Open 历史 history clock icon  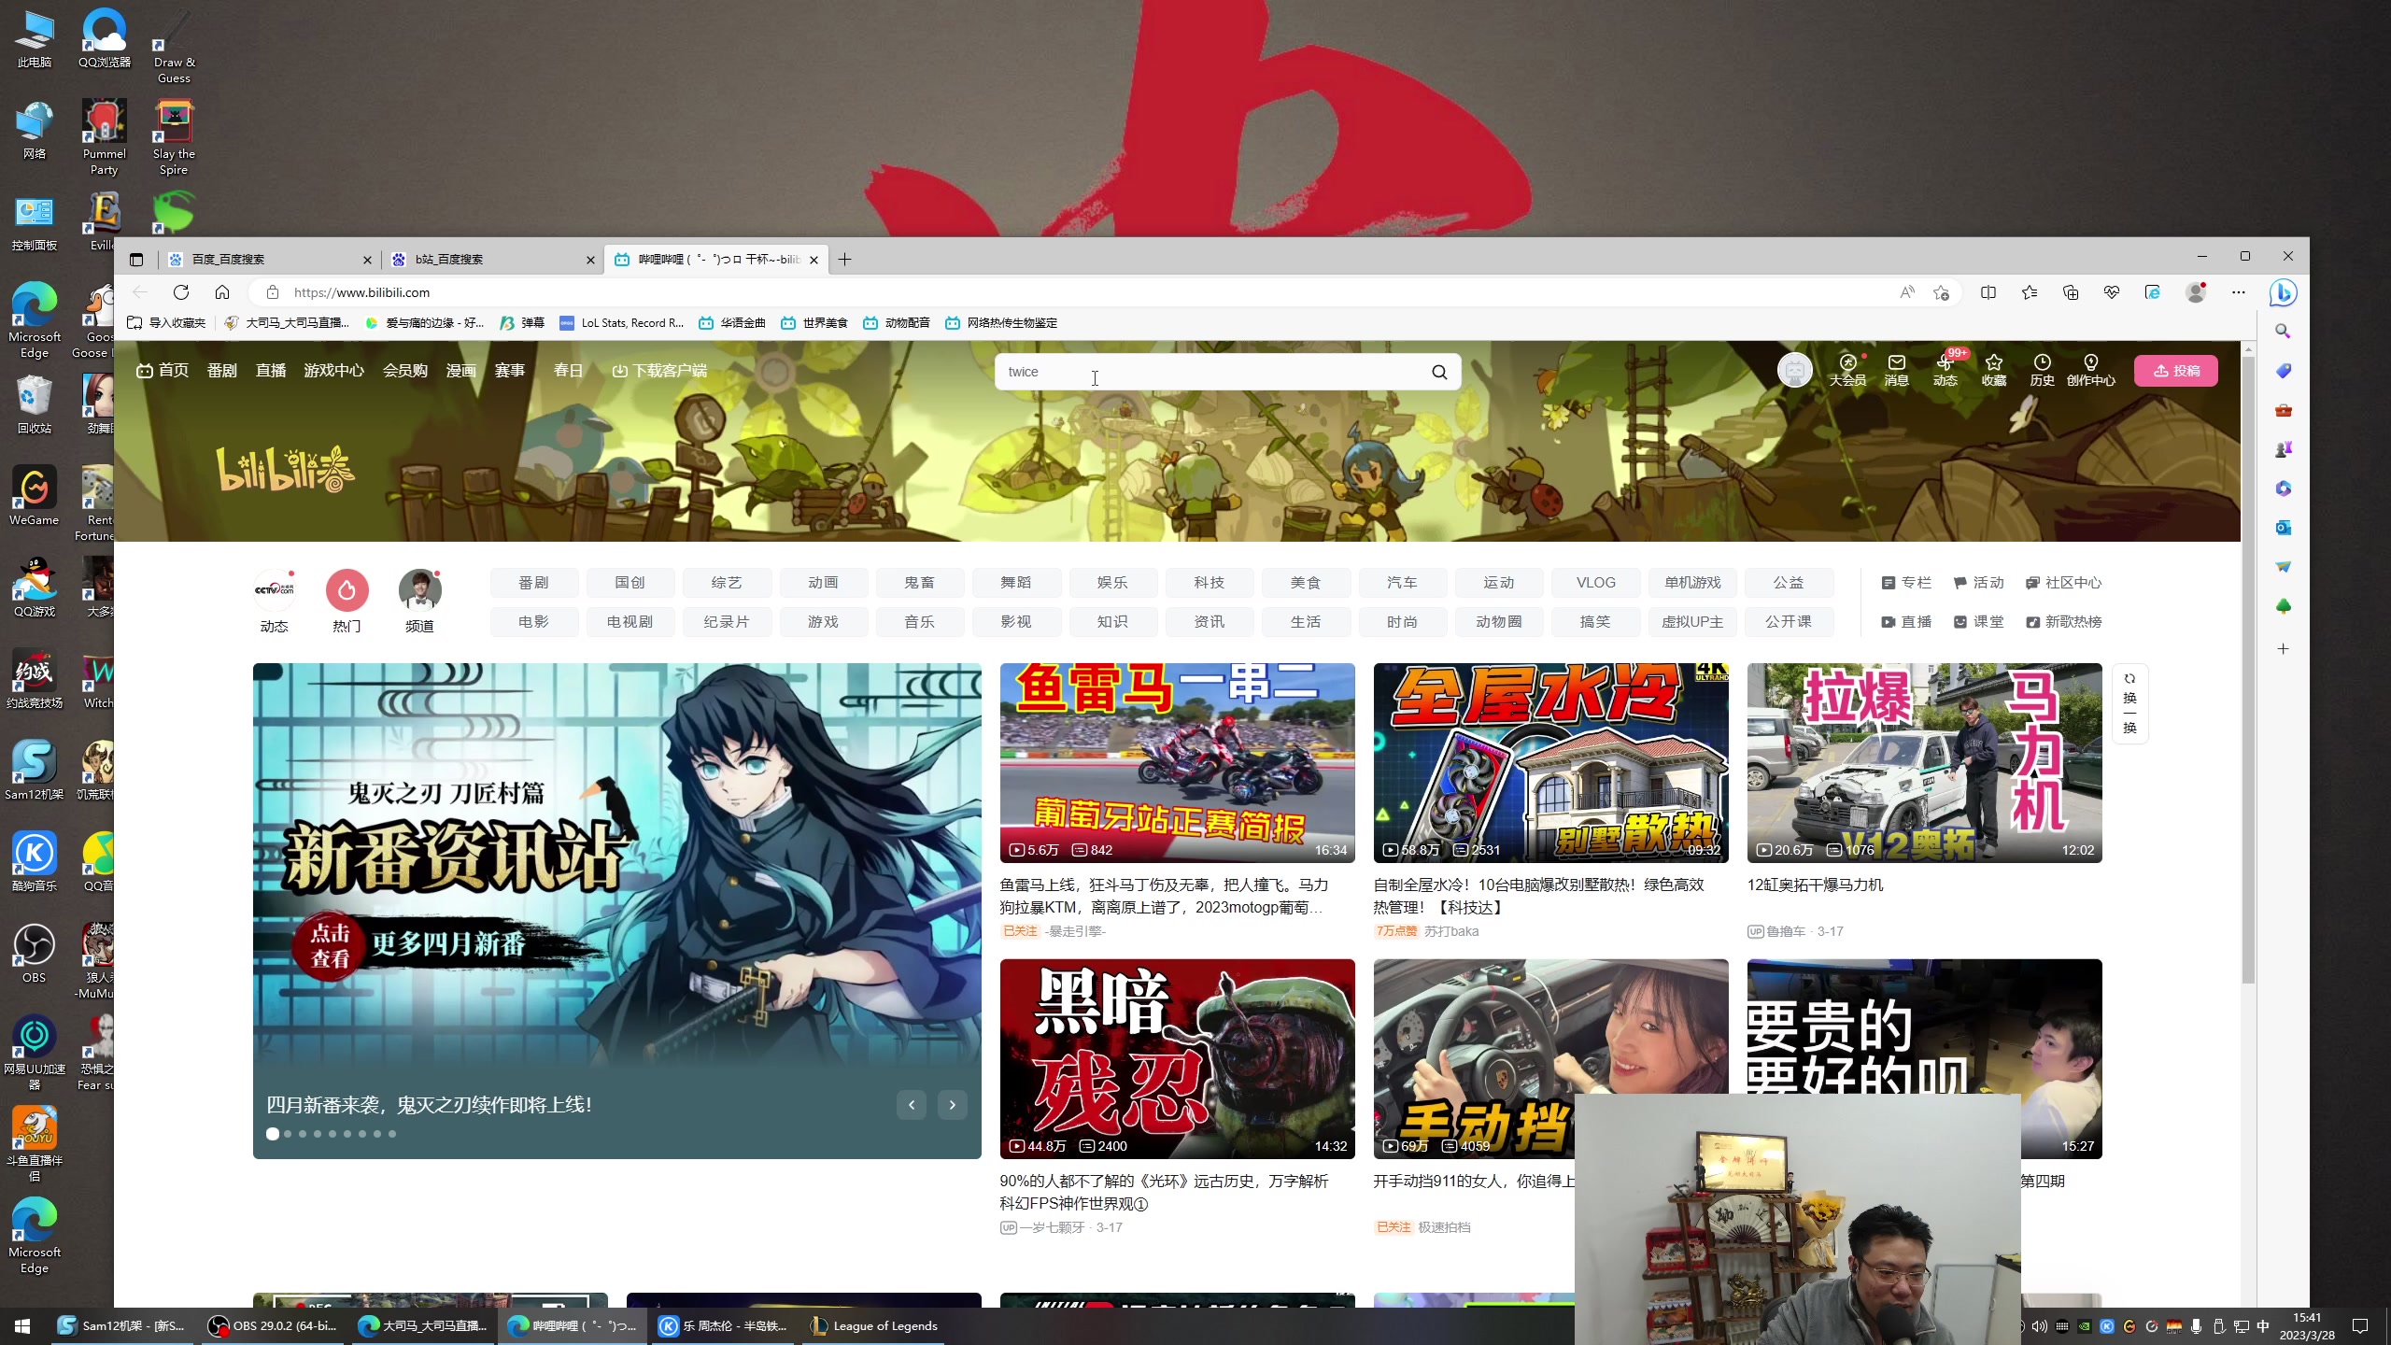point(2043,370)
